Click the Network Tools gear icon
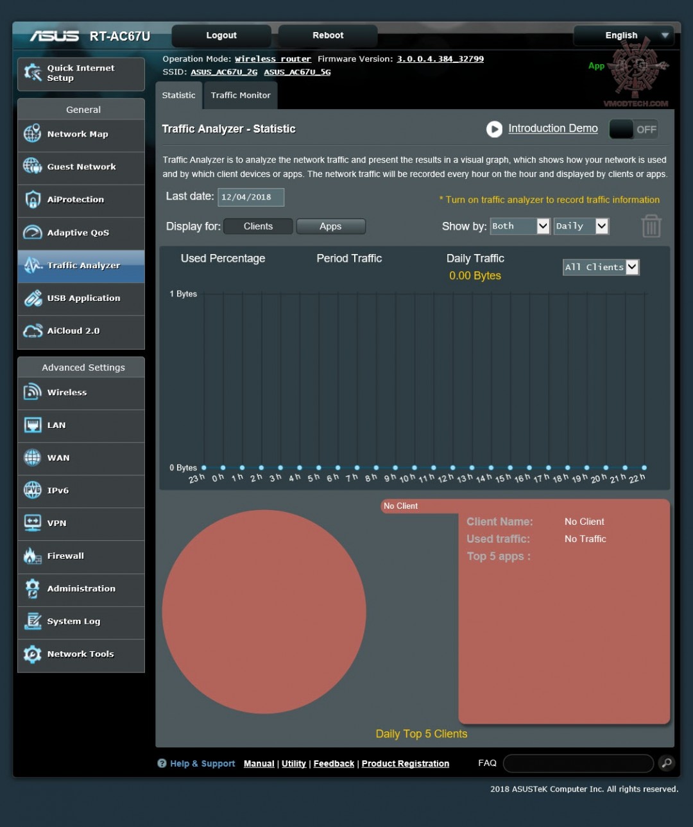This screenshot has width=693, height=827. [33, 654]
